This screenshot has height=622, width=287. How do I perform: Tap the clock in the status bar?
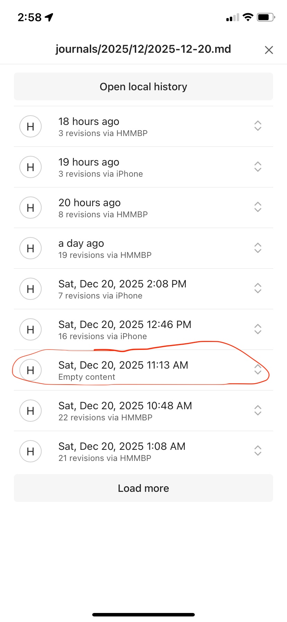click(29, 17)
